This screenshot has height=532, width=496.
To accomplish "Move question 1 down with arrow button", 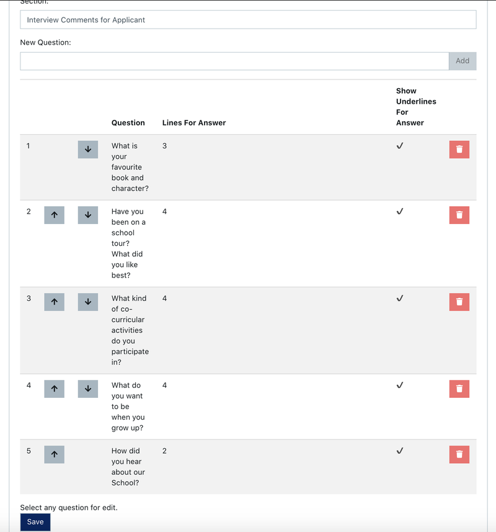I will pyautogui.click(x=87, y=150).
